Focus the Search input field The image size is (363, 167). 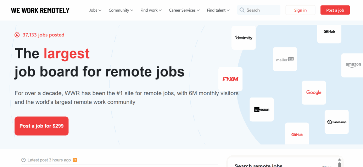(x=262, y=10)
